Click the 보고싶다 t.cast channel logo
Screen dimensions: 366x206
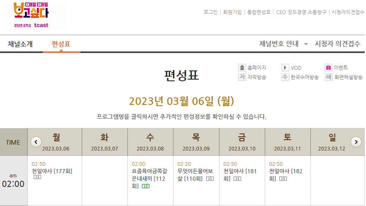[31, 15]
